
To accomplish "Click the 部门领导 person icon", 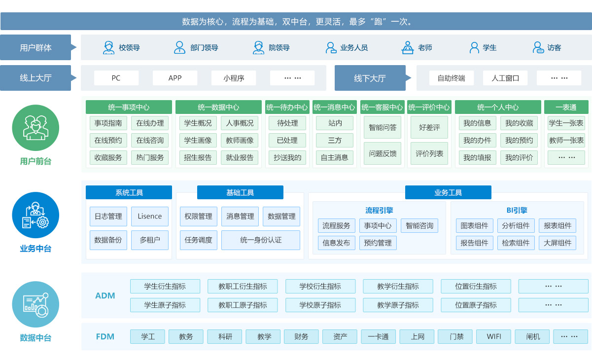I will tap(179, 47).
